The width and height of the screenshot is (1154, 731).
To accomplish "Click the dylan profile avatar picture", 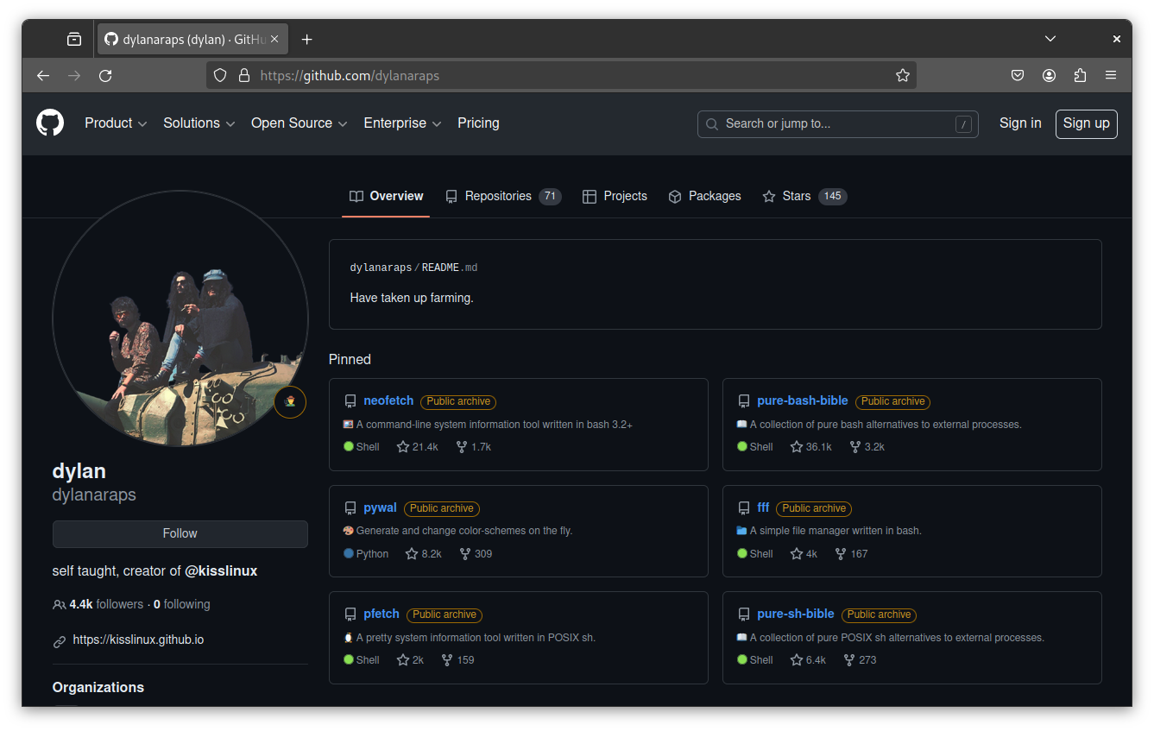I will pyautogui.click(x=180, y=318).
